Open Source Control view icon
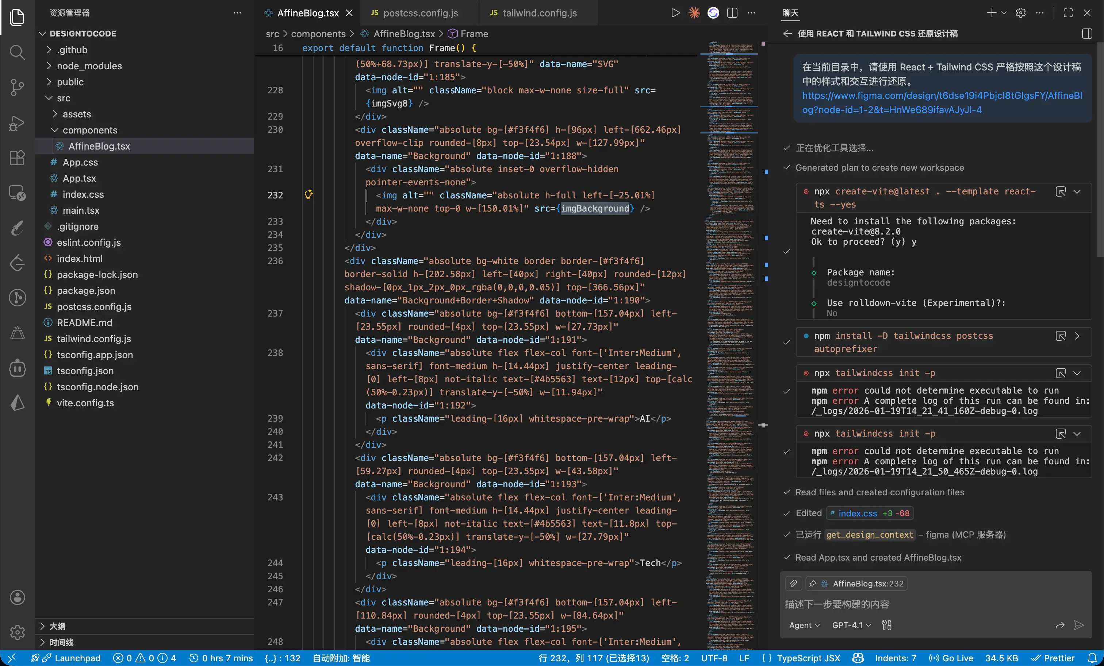 click(17, 87)
